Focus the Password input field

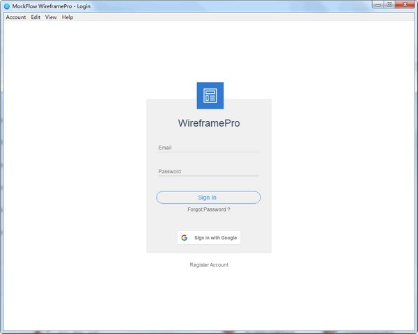(208, 171)
